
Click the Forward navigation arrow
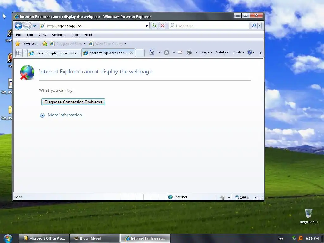pos(27,26)
